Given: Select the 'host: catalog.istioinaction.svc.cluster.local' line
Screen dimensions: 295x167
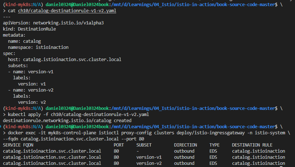Looking at the screenshot, I should [64, 60].
